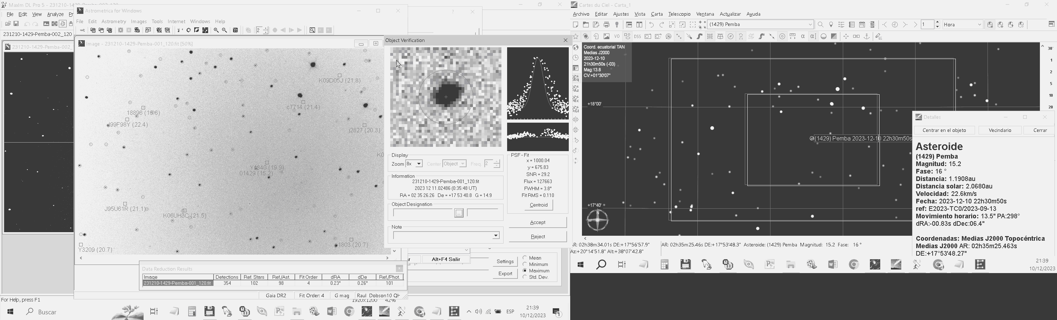Click the VO icon in Cartes du Ciel toolbar
Image resolution: width=1057 pixels, height=320 pixels.
[617, 36]
